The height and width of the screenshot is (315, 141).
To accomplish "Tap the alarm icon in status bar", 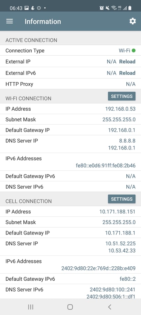I will (101, 8).
